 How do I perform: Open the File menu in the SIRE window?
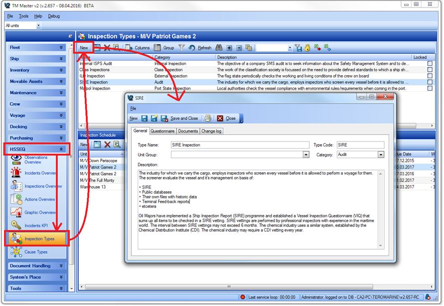click(x=132, y=108)
